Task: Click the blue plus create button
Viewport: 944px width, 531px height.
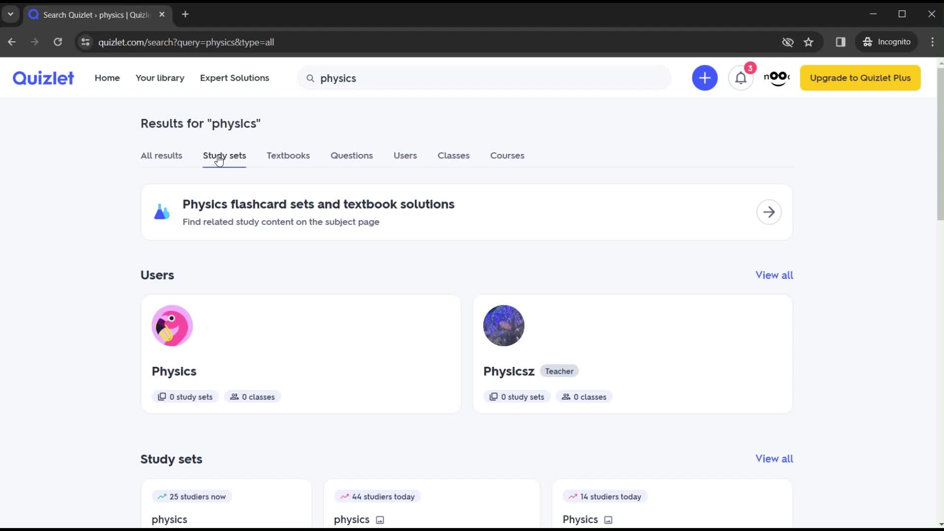Action: [x=705, y=78]
